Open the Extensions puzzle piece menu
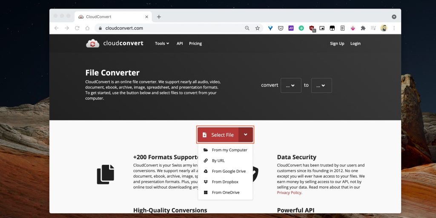Image resolution: width=436 pixels, height=218 pixels. click(363, 28)
